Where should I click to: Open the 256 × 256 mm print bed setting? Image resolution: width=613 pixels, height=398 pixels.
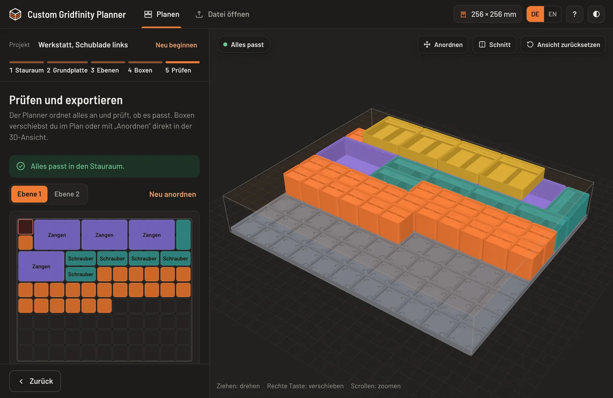pos(488,14)
